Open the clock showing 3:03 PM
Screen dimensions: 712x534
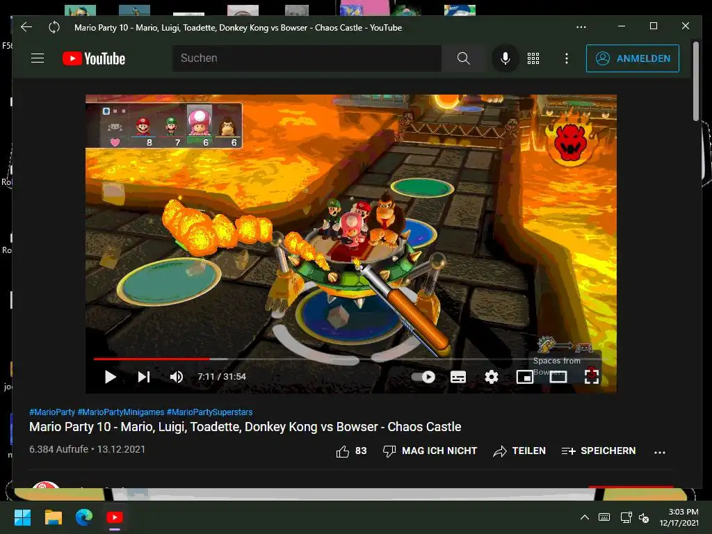tap(679, 517)
